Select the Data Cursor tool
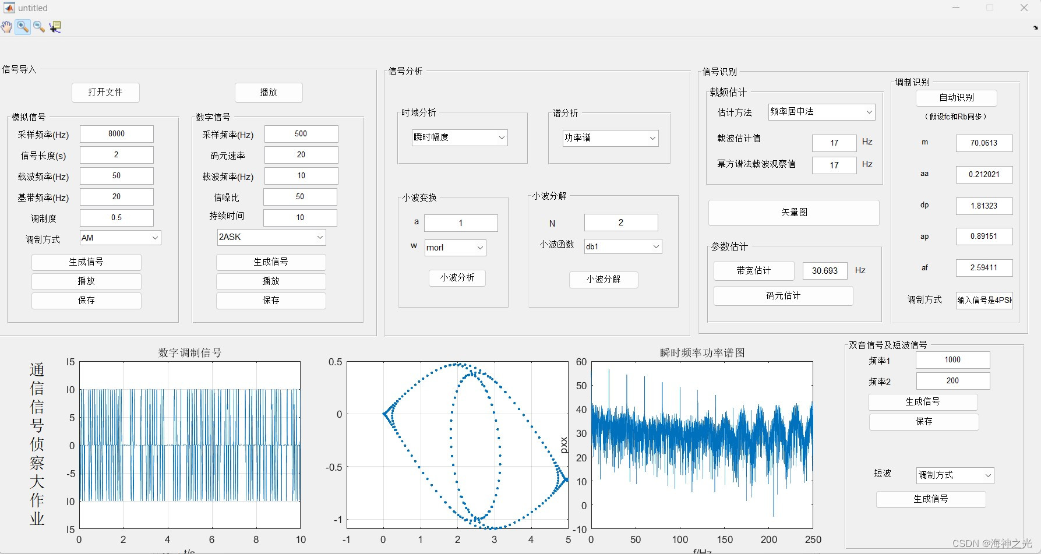The width and height of the screenshot is (1041, 554). point(55,27)
